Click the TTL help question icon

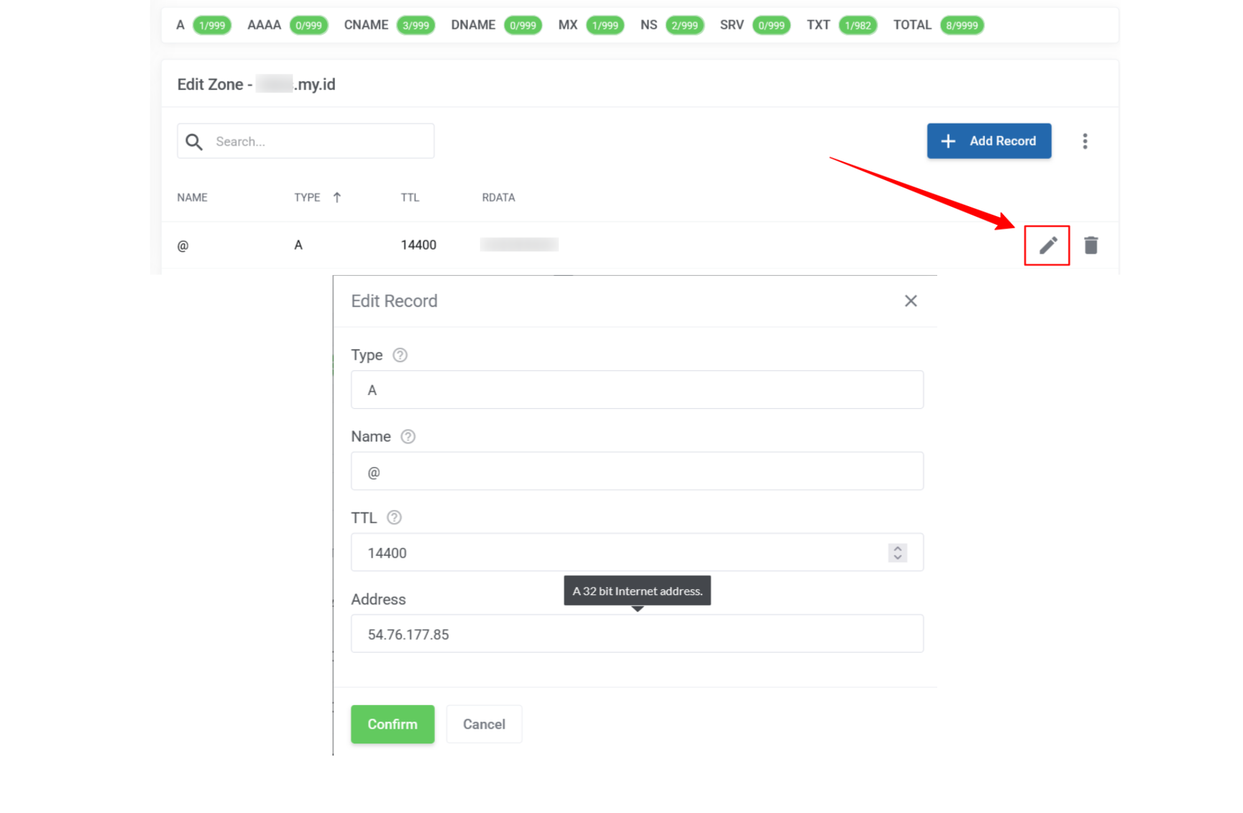(394, 517)
